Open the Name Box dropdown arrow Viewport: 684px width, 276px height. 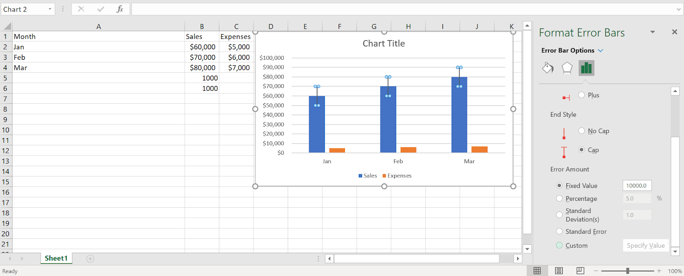click(x=50, y=9)
